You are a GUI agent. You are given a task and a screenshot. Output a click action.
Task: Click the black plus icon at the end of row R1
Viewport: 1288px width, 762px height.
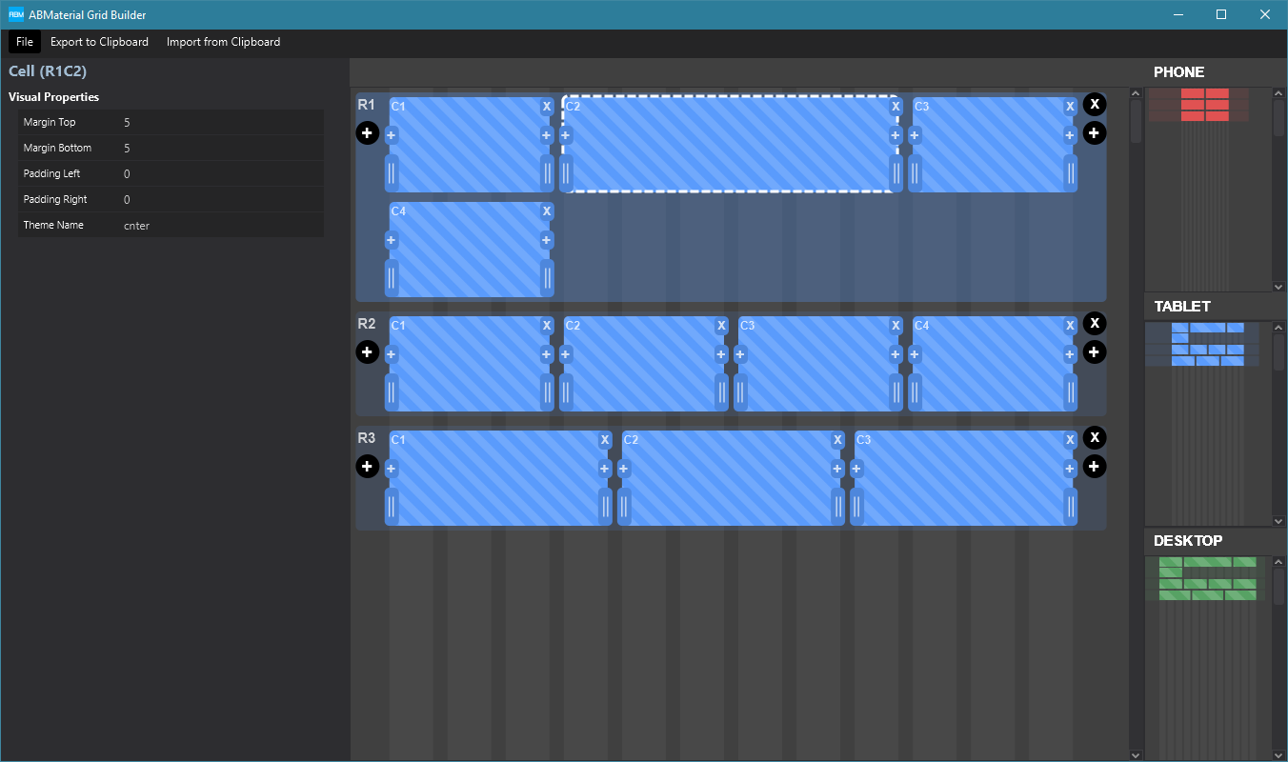[1094, 133]
